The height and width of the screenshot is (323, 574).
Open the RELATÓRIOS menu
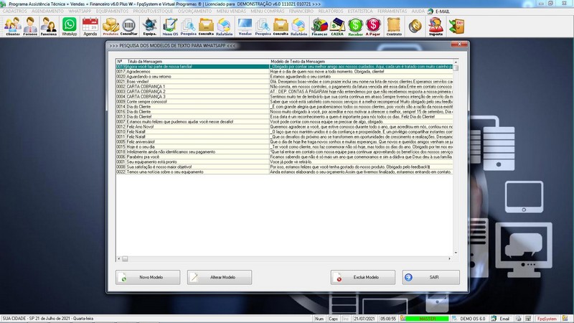click(331, 11)
